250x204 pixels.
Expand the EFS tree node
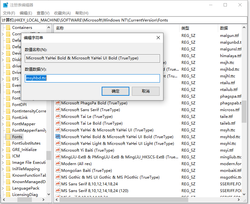click(3, 79)
